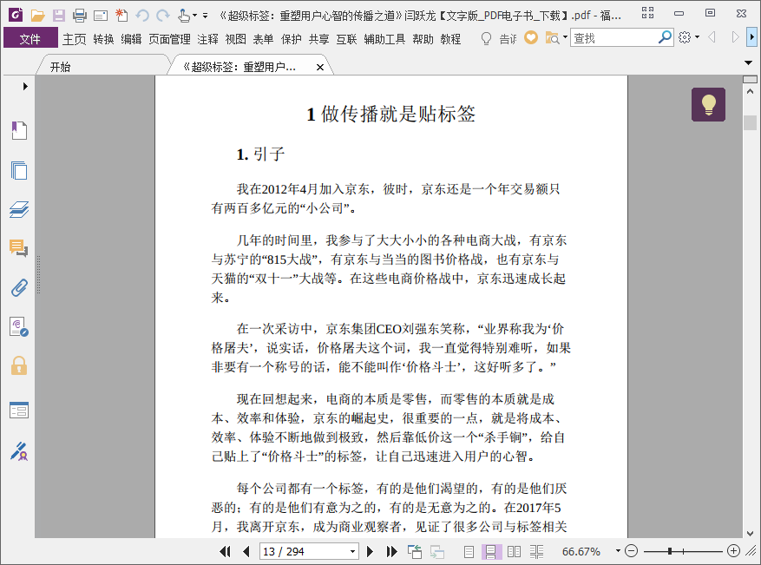Open the security padlock panel
The height and width of the screenshot is (565, 761).
[19, 366]
